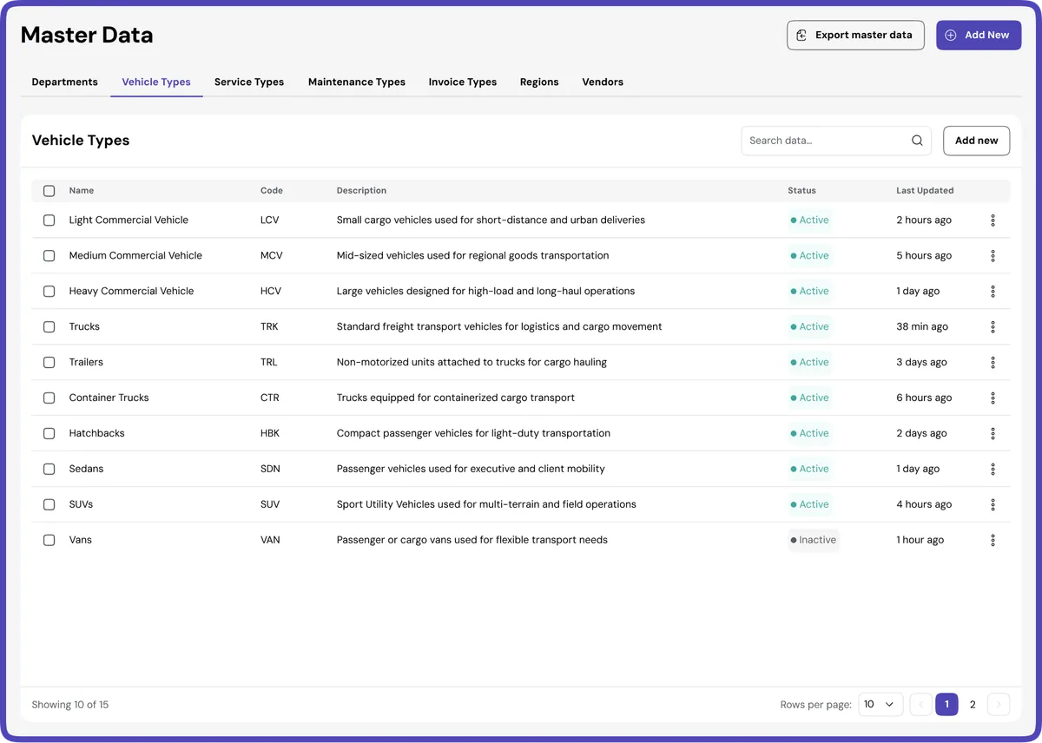Click the next page chevron icon
Image resolution: width=1042 pixels, height=743 pixels.
998,704
